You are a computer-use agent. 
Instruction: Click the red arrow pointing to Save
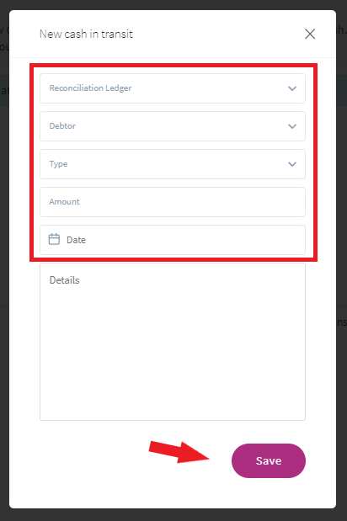(x=179, y=452)
